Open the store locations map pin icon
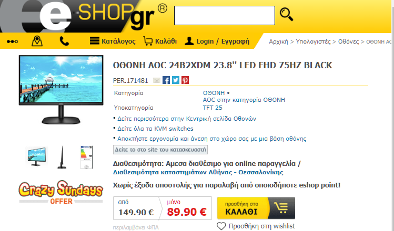Viewport: 394px width, 231px height. tap(37, 41)
